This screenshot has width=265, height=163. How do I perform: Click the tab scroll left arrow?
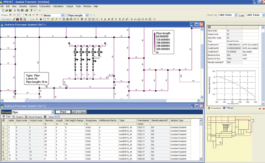(x=56, y=116)
